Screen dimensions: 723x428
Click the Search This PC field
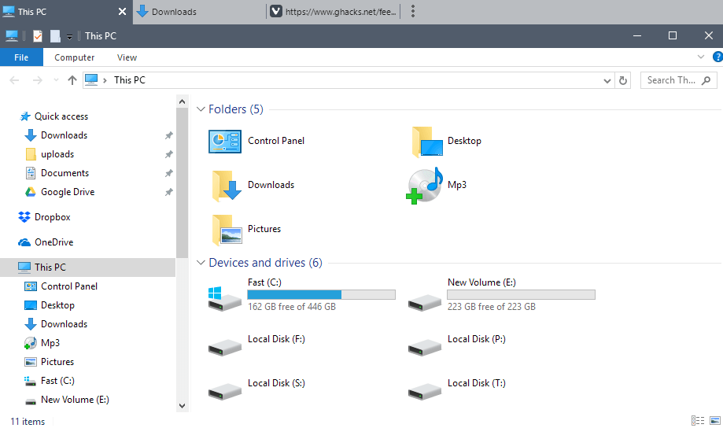679,80
